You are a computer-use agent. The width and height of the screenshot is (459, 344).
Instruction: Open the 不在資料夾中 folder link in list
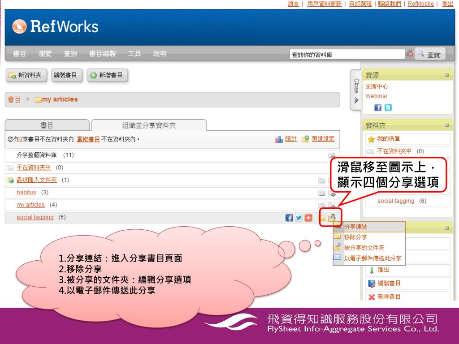click(34, 168)
